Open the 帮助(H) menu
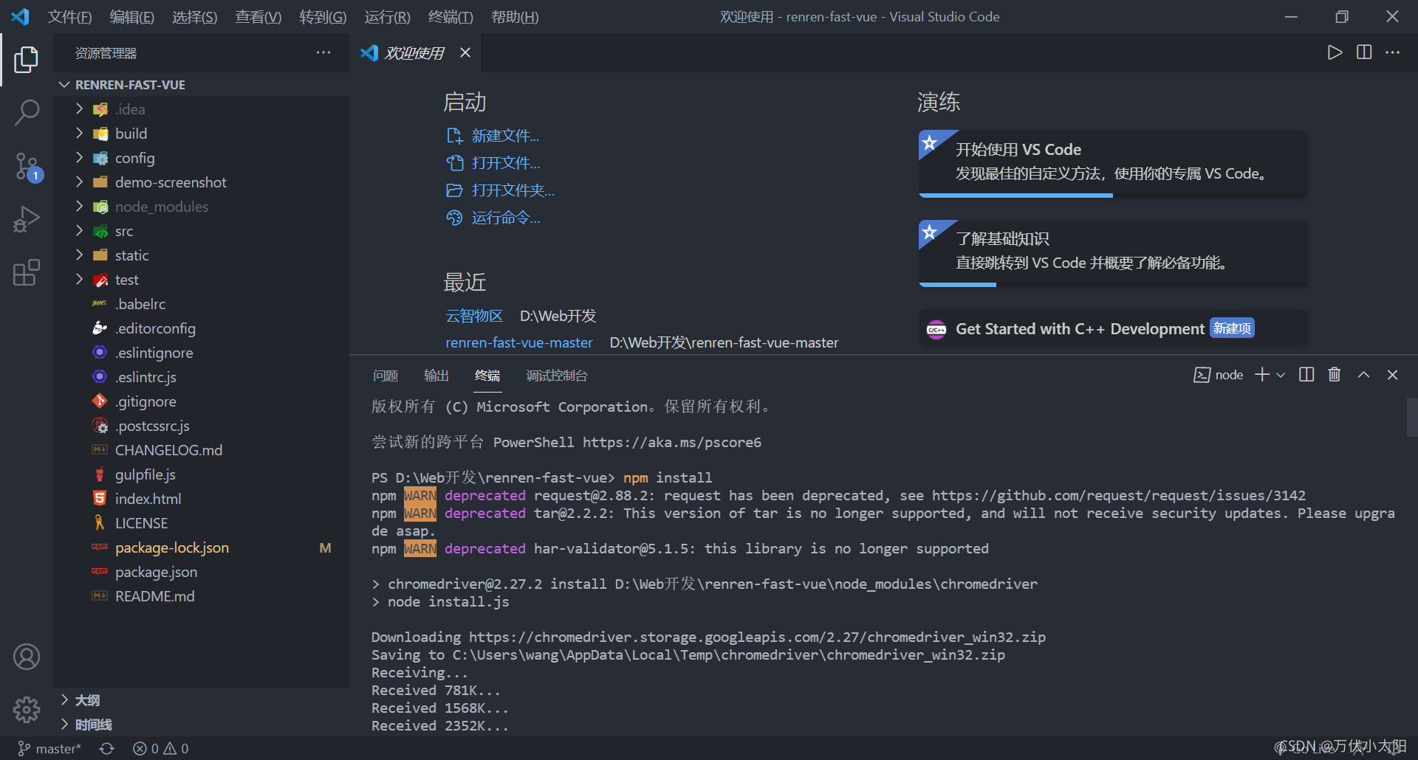Screen dimensions: 1418x760 coord(515,17)
